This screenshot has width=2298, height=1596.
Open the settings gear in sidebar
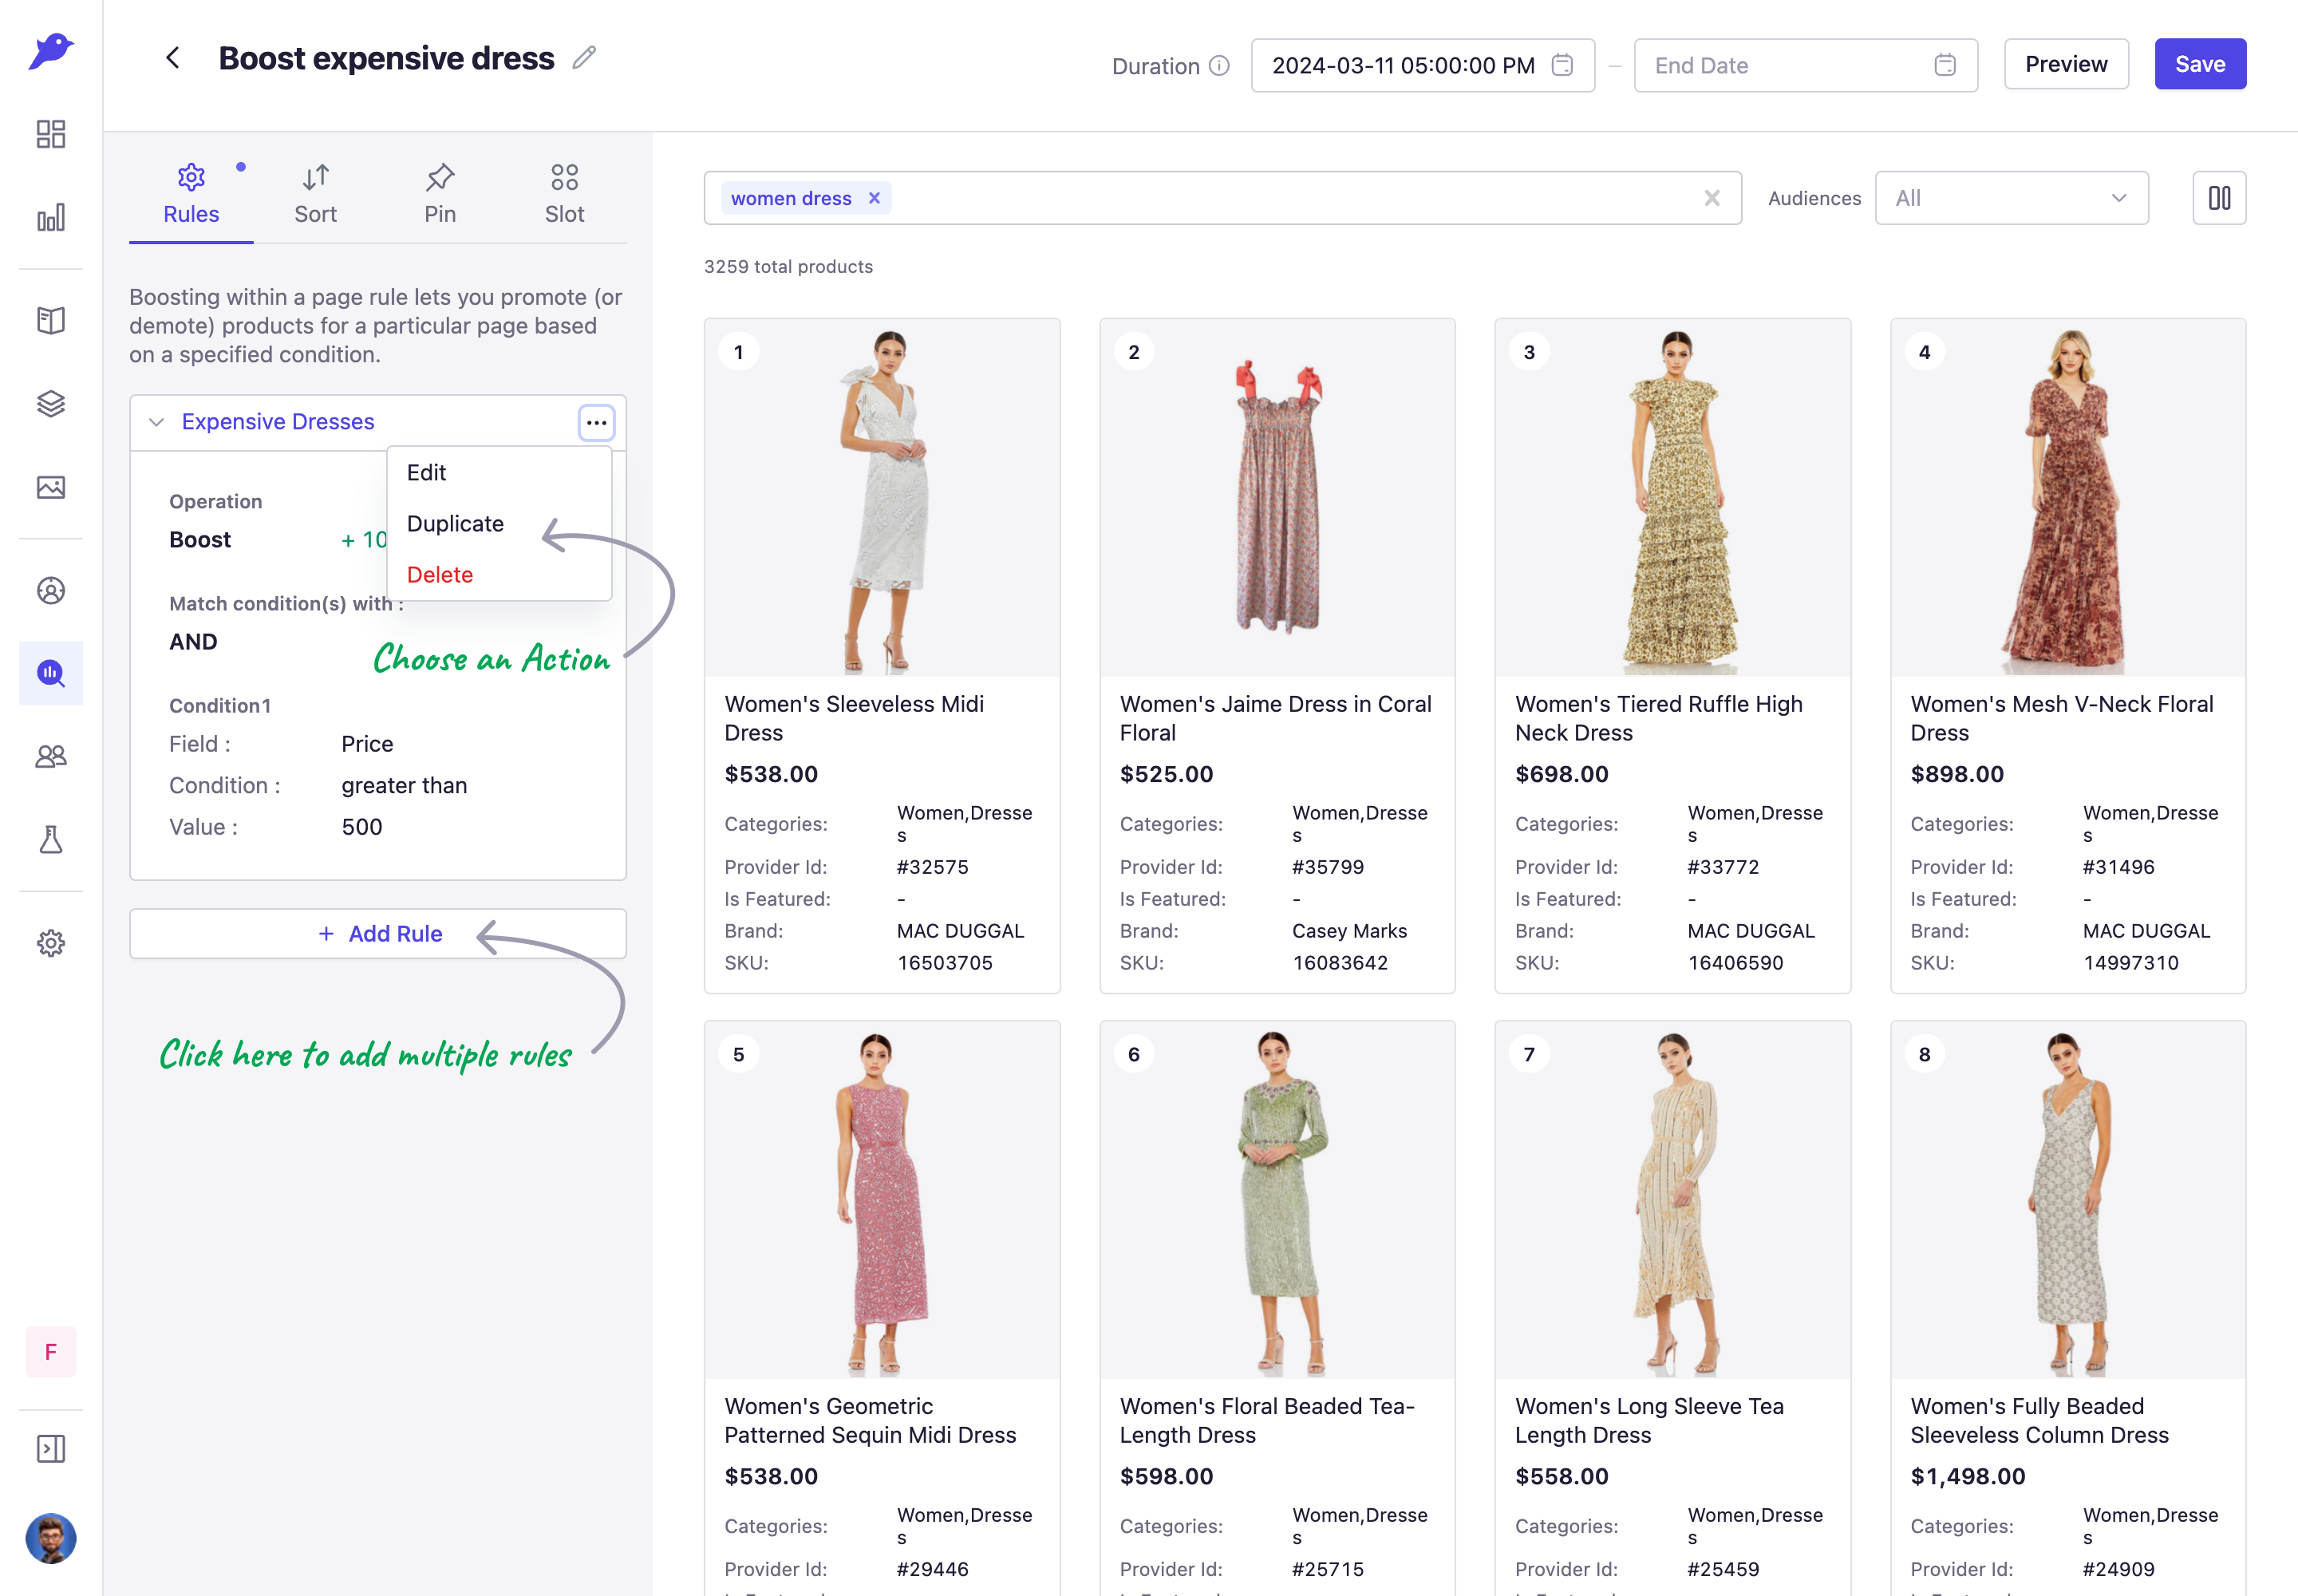pos(51,943)
